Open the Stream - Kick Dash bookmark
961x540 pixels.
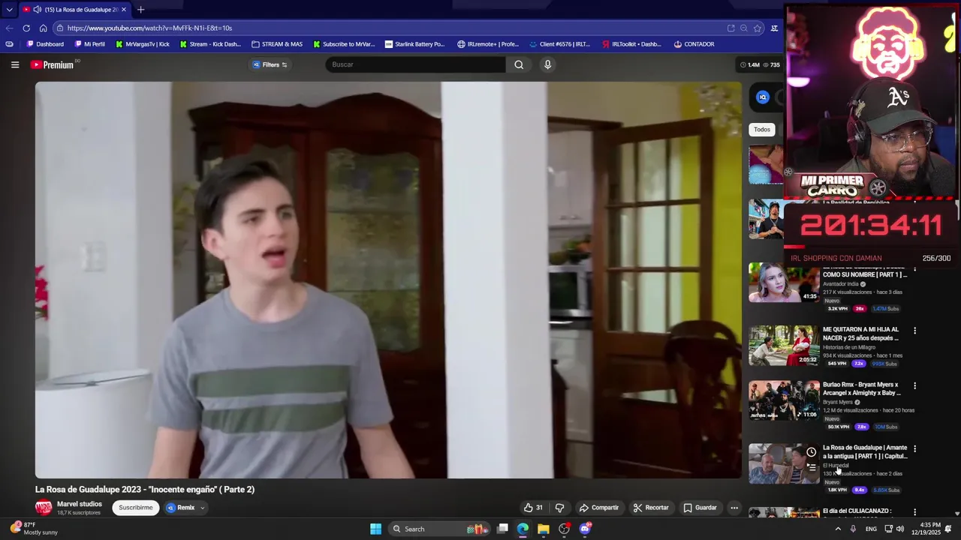click(x=210, y=44)
